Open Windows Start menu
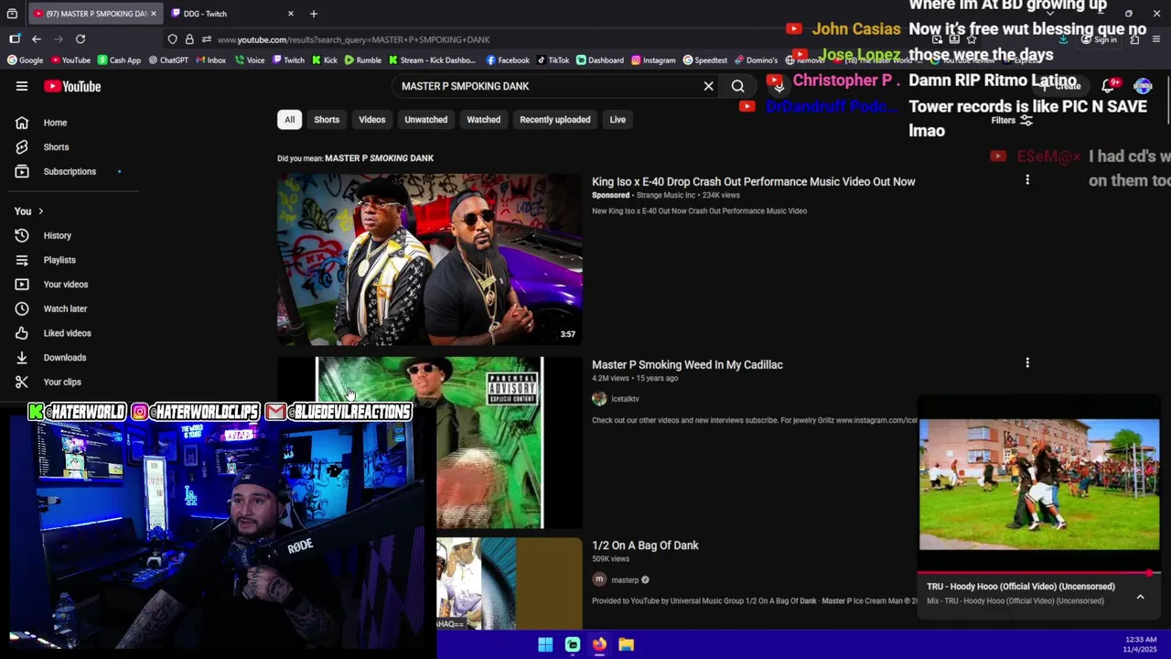The width and height of the screenshot is (1171, 659). (x=545, y=644)
